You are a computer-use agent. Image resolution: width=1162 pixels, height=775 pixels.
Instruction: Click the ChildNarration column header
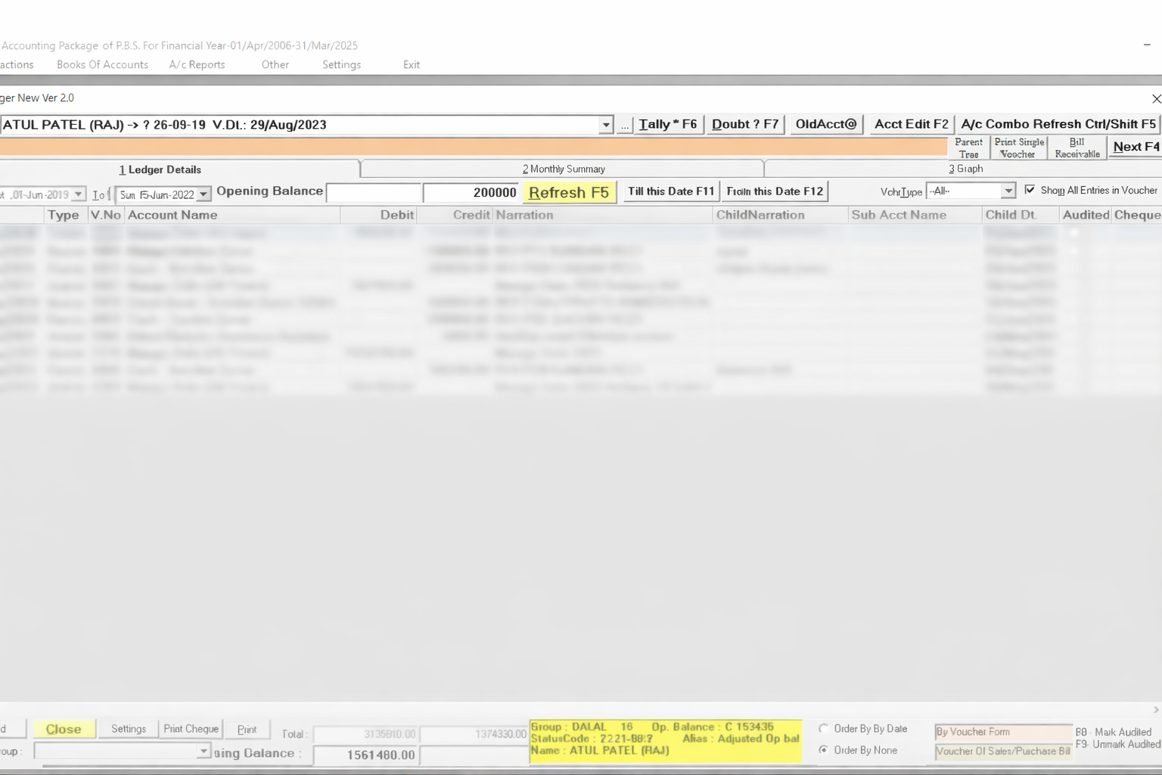tap(781, 215)
